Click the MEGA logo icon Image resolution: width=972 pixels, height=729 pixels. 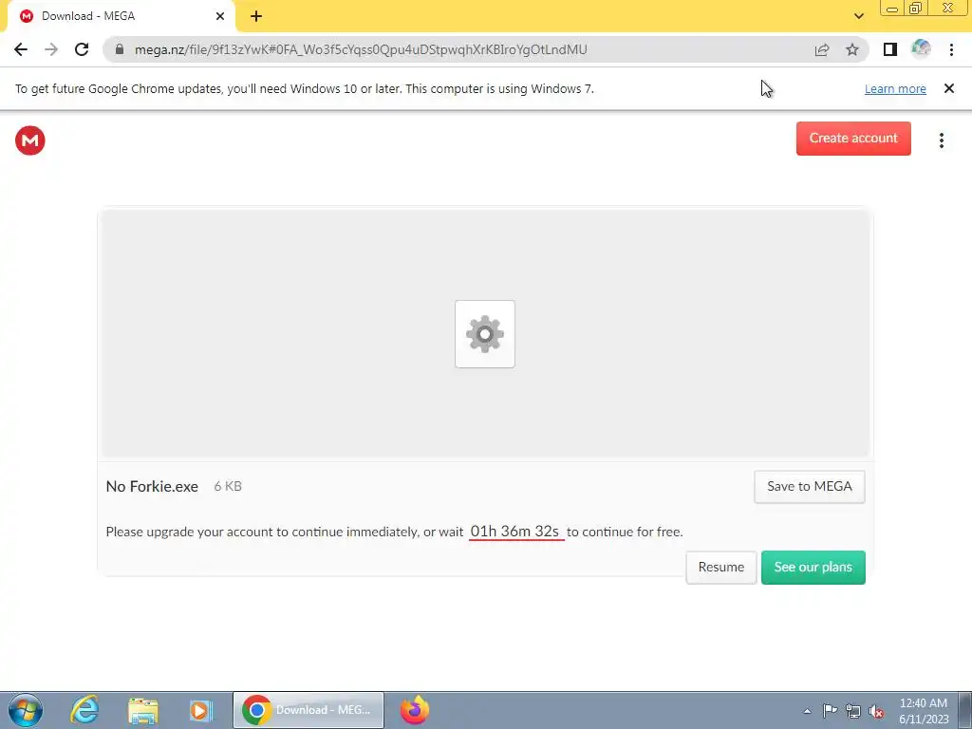click(29, 140)
